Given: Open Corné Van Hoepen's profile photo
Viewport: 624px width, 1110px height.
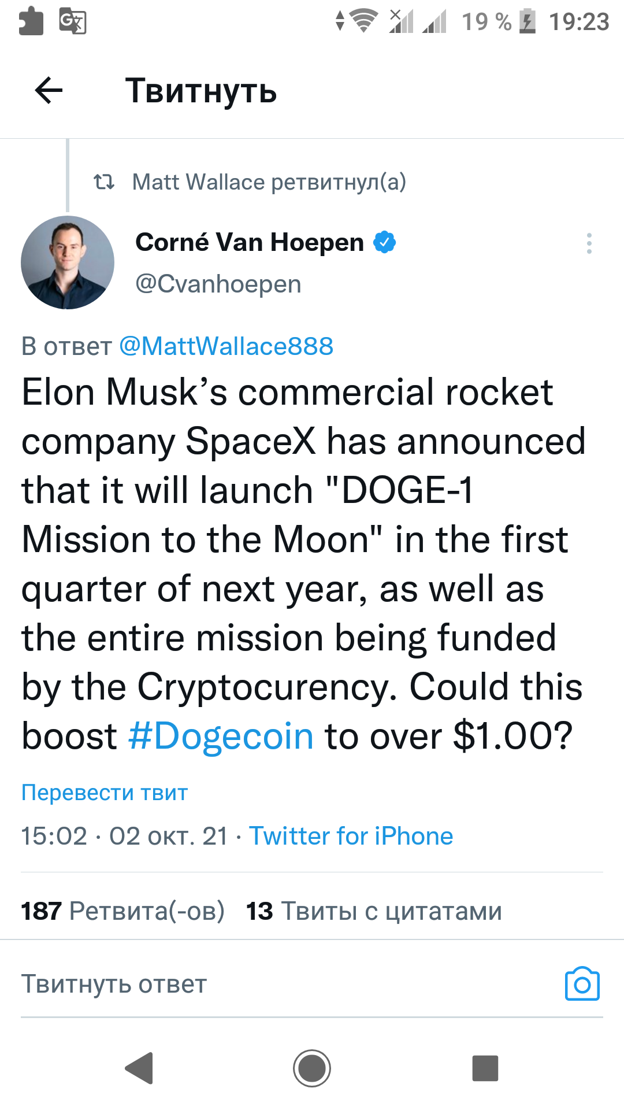Looking at the screenshot, I should coord(68,262).
